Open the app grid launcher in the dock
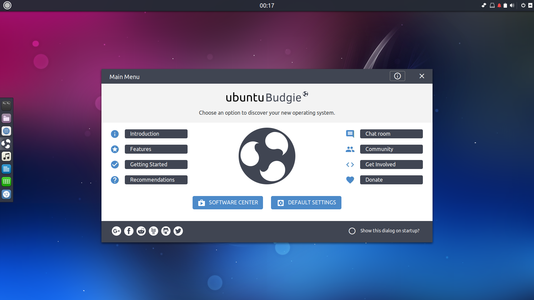Screen dimensions: 534x300 [x=6, y=131]
